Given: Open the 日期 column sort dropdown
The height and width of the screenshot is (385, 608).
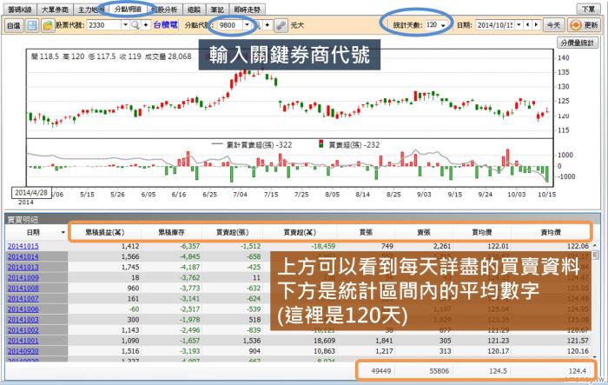Looking at the screenshot, I should [63, 232].
